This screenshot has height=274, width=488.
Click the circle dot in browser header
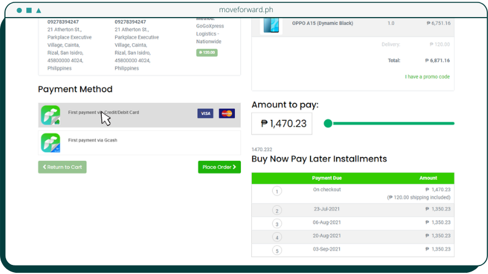[x=19, y=10]
